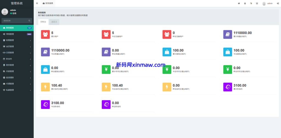Click the red users icon for 今日注册用户
This screenshot has width=281, height=138.
tap(106, 34)
